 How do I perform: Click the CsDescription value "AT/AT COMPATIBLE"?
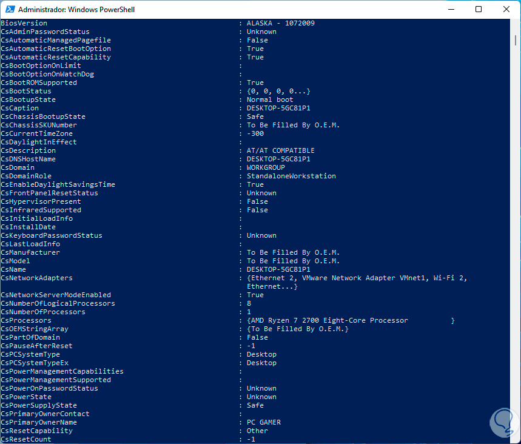coord(280,150)
